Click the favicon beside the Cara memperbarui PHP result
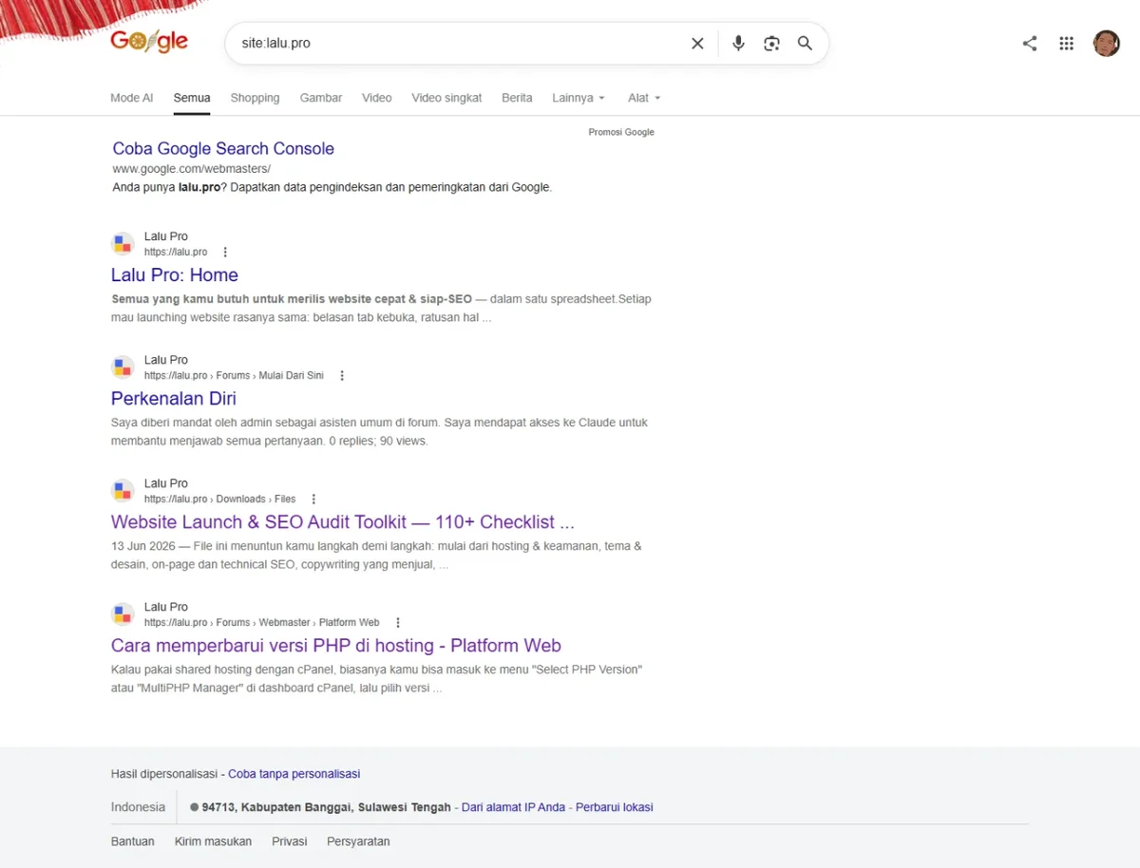Image resolution: width=1140 pixels, height=868 pixels. [x=123, y=614]
